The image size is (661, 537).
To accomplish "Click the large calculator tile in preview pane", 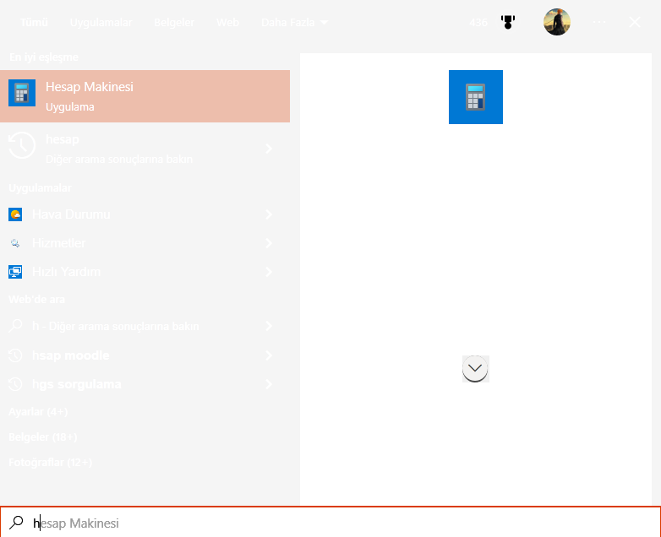I will click(x=476, y=97).
